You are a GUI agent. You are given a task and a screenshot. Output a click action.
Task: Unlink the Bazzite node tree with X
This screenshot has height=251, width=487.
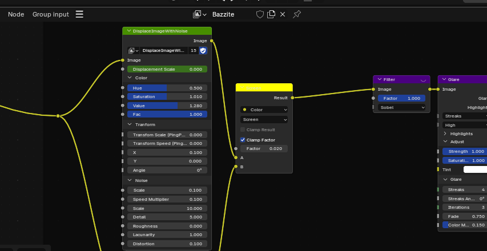point(283,14)
